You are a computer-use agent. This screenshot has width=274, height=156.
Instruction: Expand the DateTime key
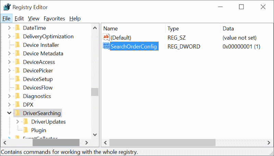9,28
